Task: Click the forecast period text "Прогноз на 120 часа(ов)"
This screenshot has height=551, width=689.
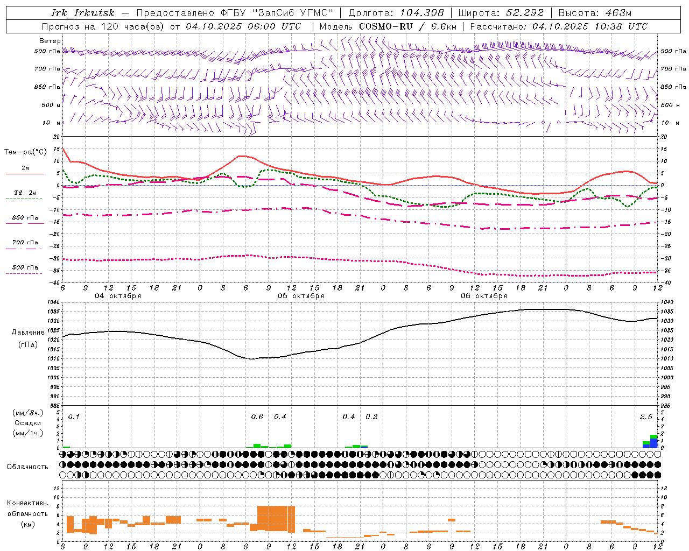Action: coord(103,26)
